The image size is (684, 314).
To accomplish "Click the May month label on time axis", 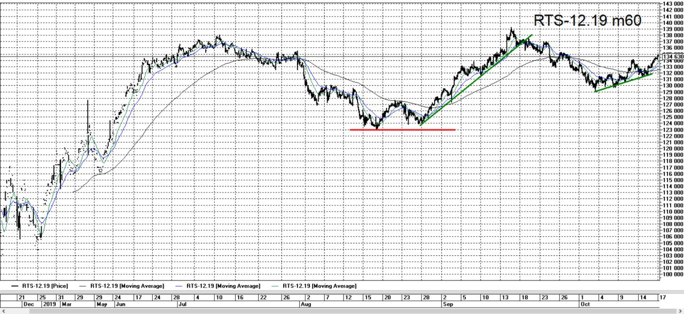I will [x=102, y=304].
